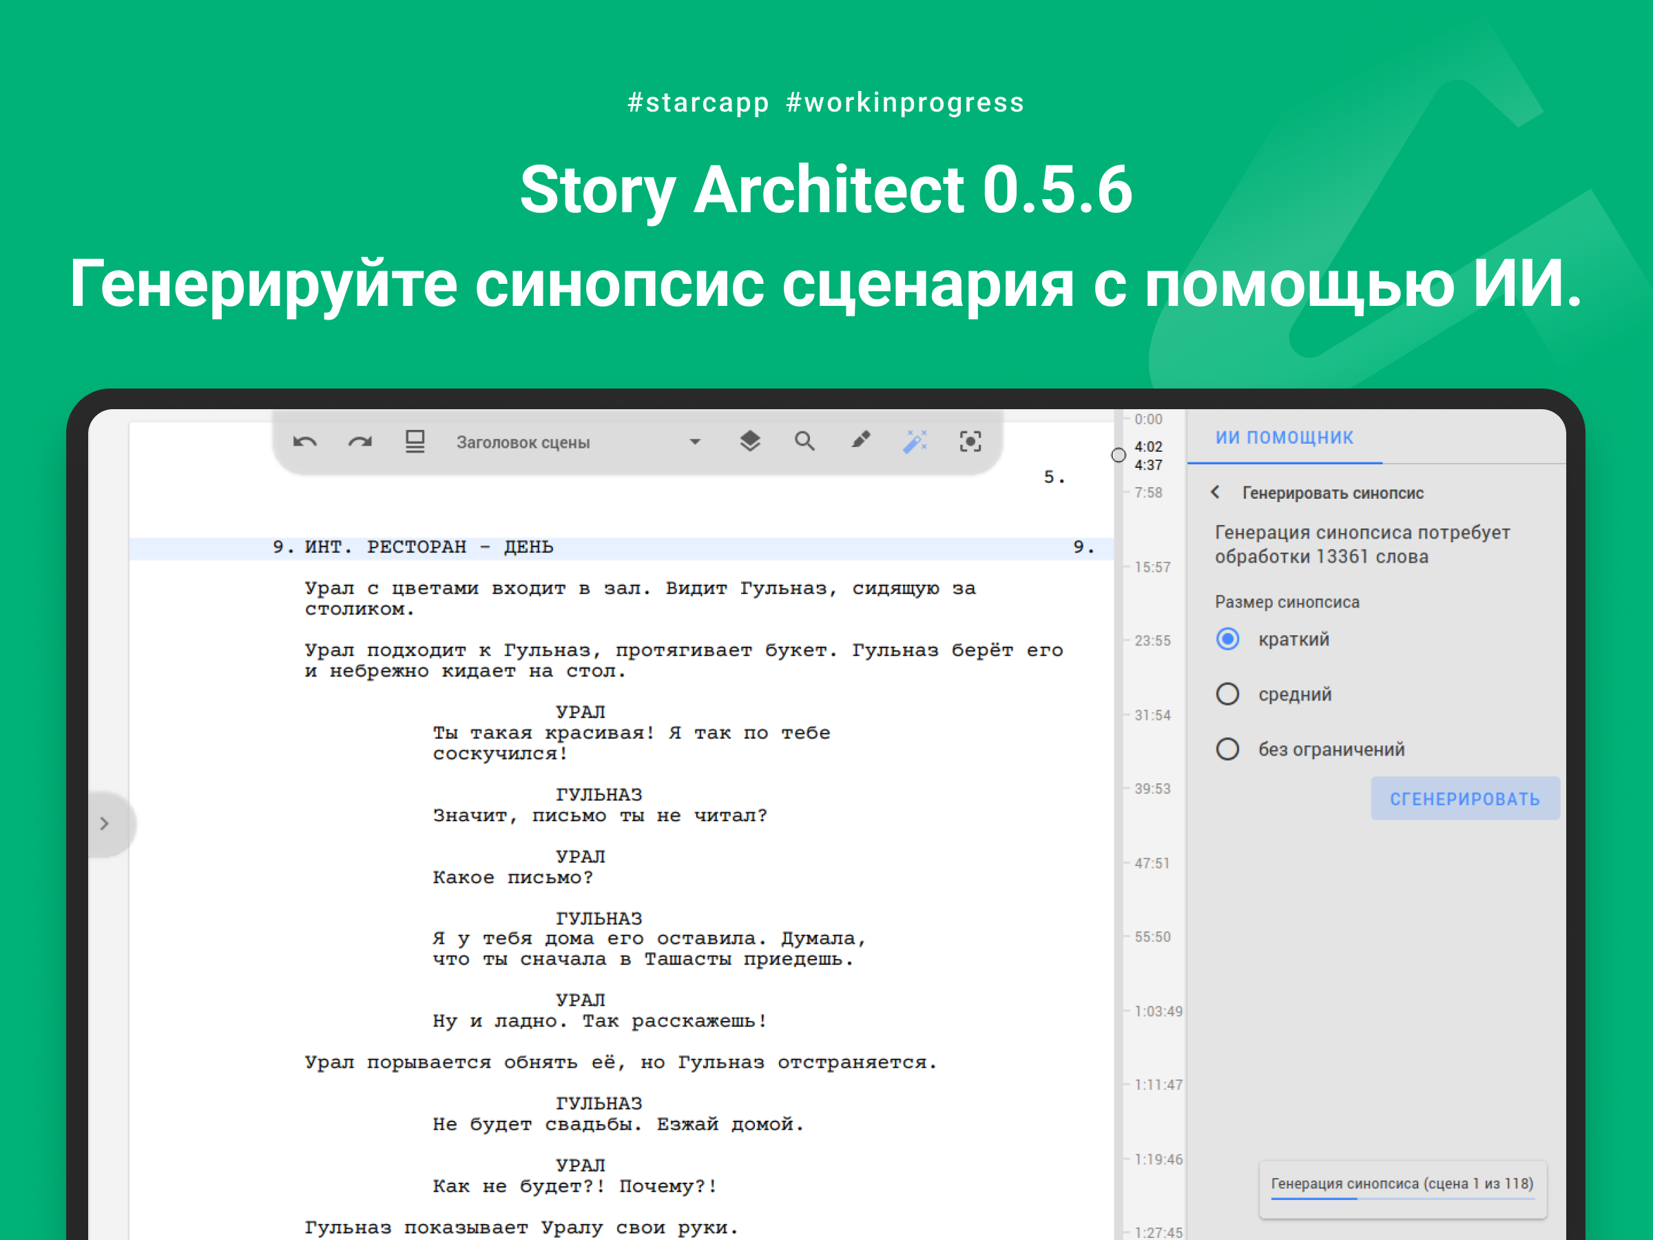Click dialogue Не будет свадьбы. Езжай домой.
The image size is (1653, 1240).
click(618, 1125)
